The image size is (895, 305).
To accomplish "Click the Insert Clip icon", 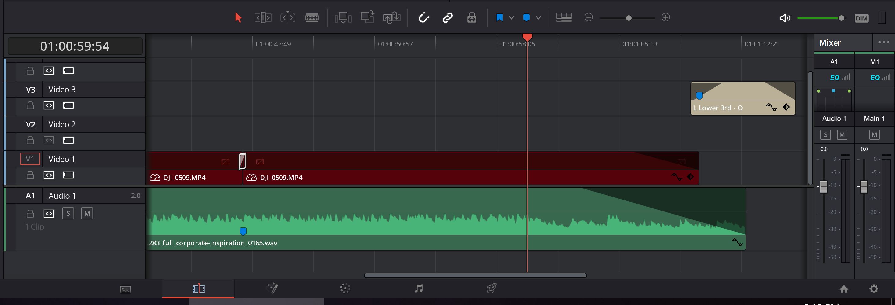I will [343, 18].
